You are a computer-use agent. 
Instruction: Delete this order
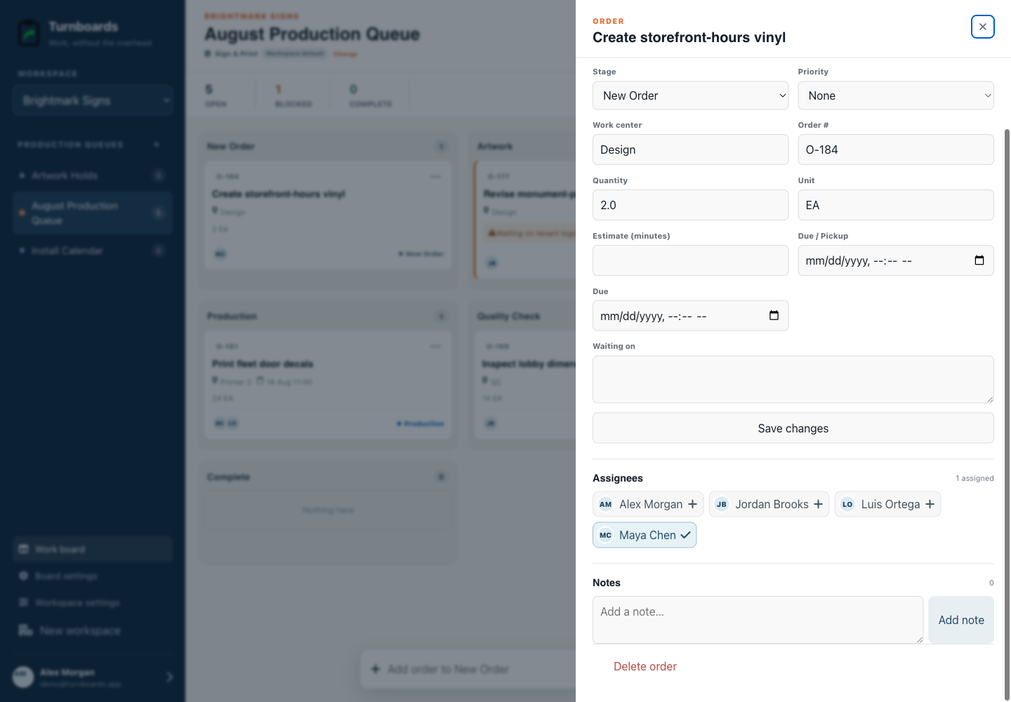[645, 666]
